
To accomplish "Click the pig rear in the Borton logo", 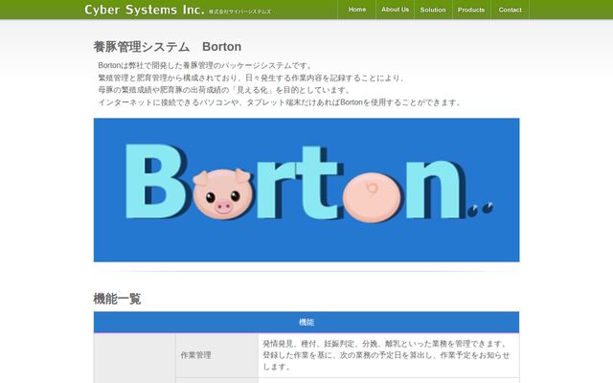I will pos(373,197).
